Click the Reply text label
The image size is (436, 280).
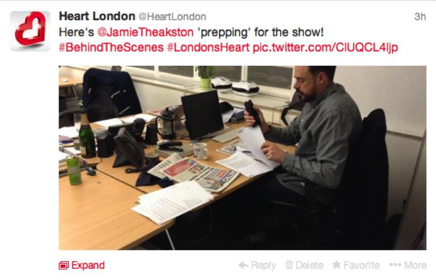(x=263, y=265)
